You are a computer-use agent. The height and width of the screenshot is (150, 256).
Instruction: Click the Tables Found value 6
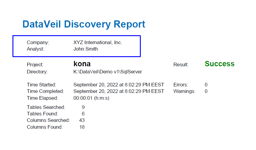[x=83, y=114]
